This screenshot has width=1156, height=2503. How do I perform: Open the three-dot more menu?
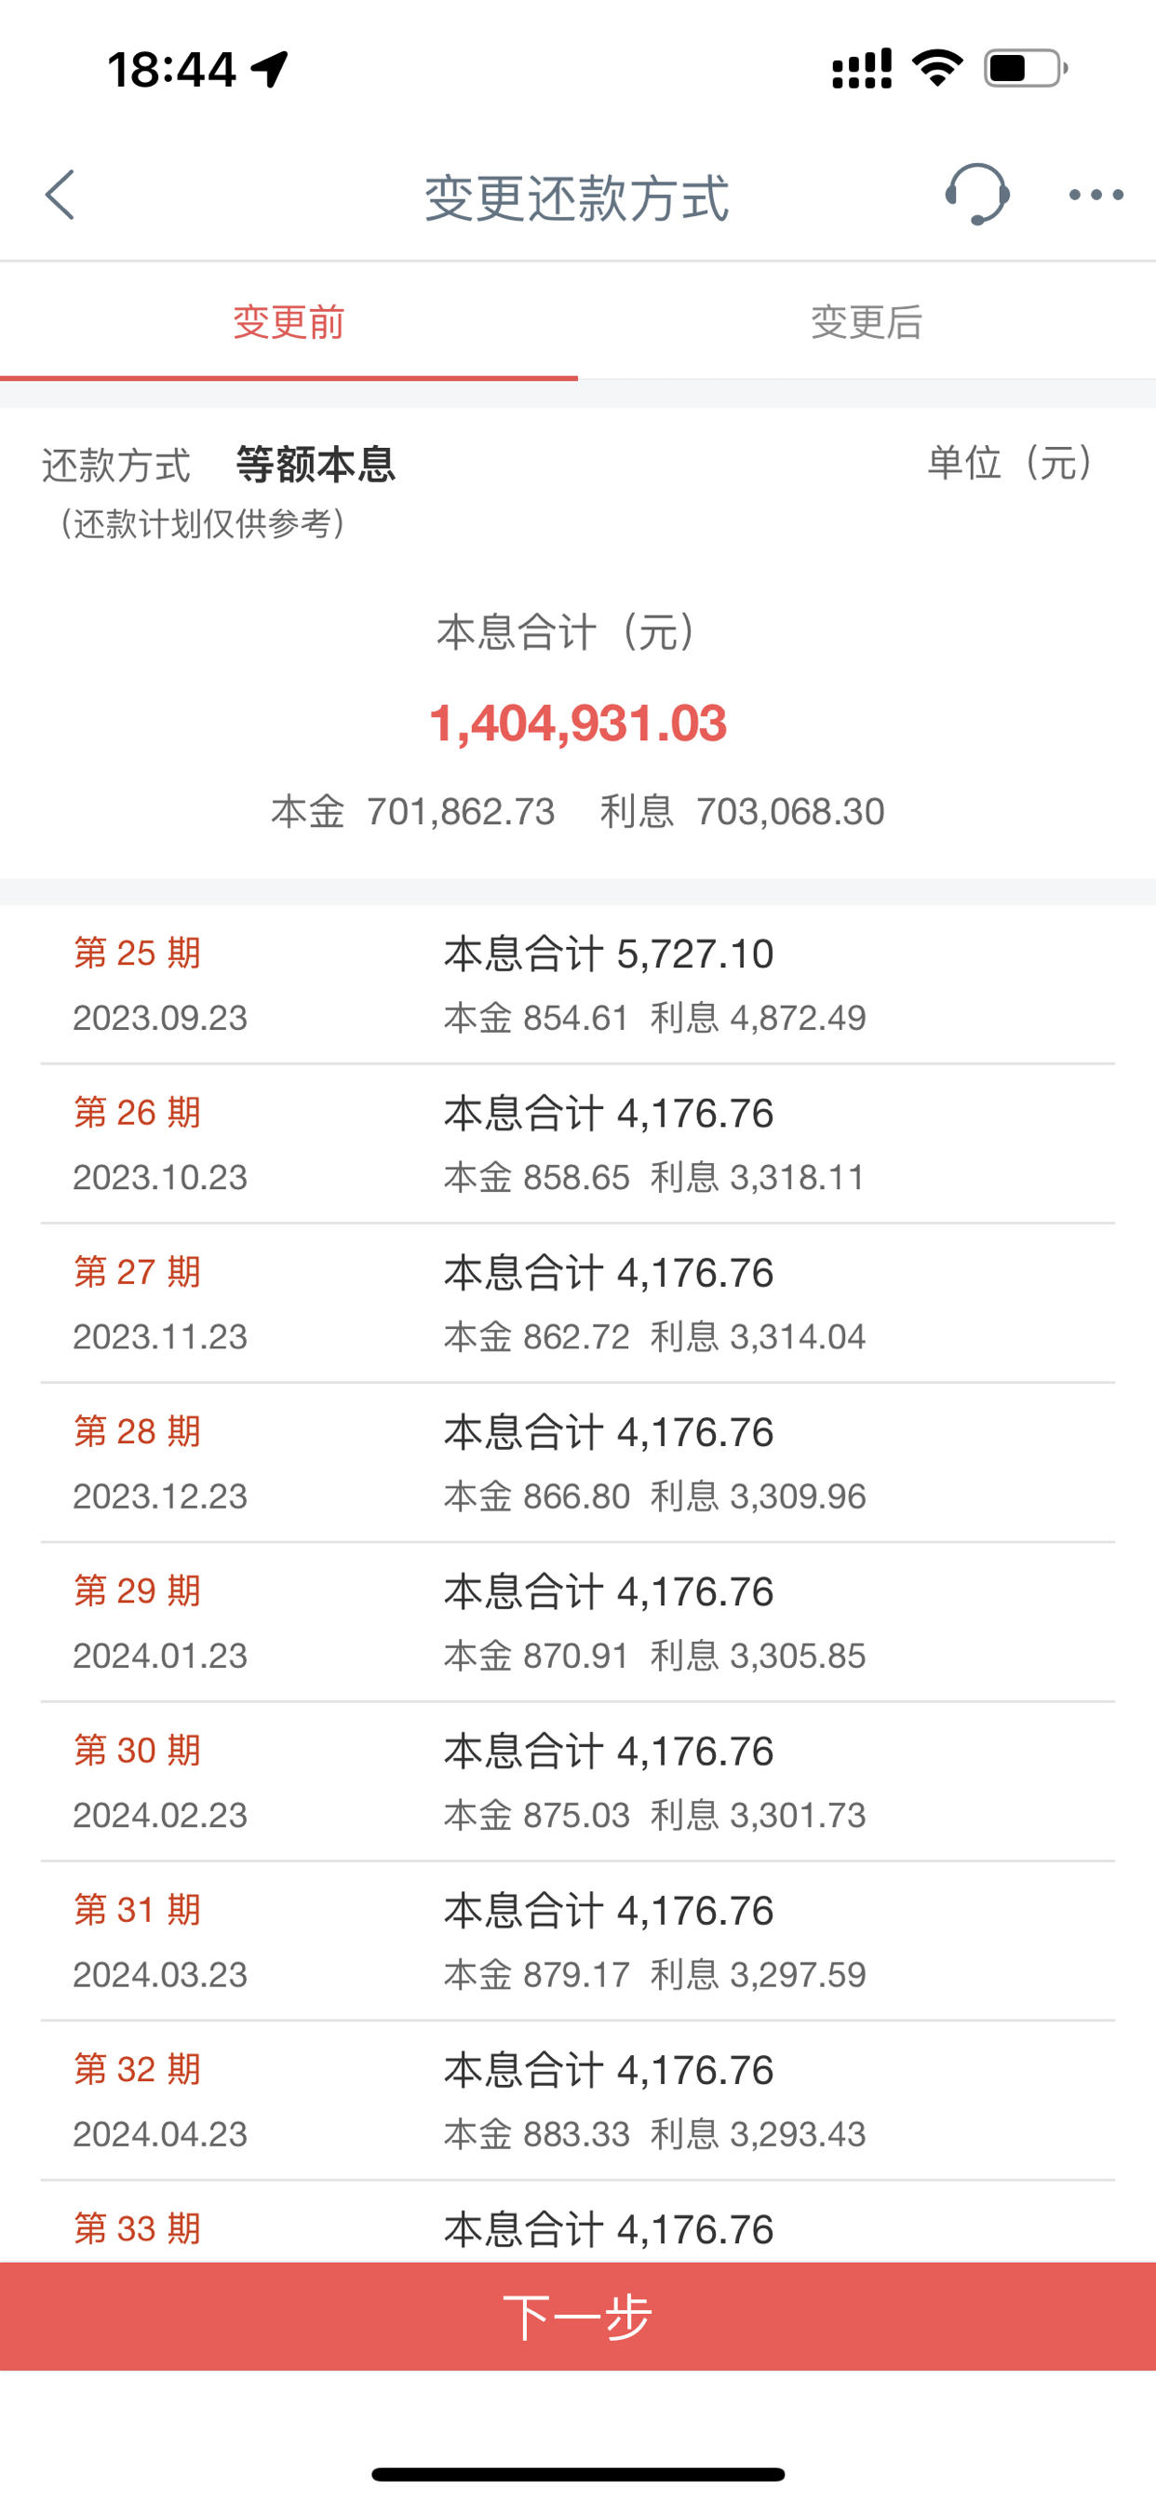pos(1096,196)
